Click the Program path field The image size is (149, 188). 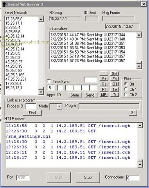coord(109,106)
